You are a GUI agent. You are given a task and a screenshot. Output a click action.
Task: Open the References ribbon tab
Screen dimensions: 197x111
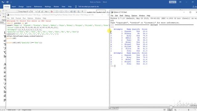coord(38,6)
